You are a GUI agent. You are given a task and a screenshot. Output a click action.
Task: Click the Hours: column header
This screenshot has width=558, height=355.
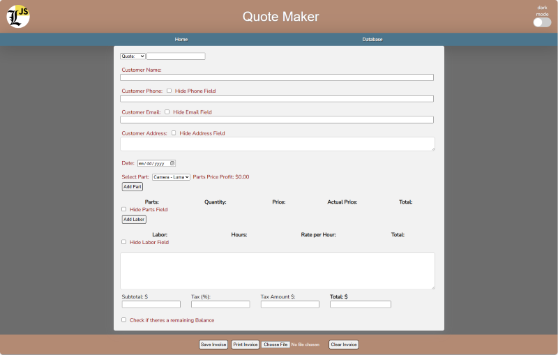pos(239,235)
